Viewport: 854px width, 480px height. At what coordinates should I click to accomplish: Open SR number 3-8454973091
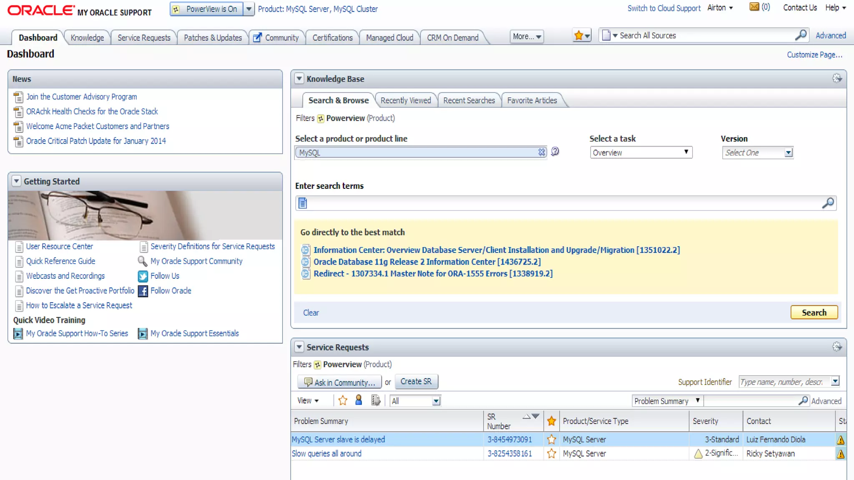(510, 439)
